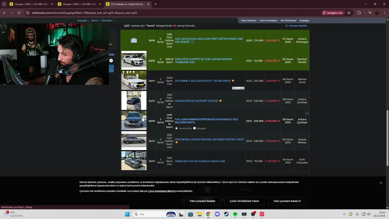Screen dimensions: 389x219
Task: Save search with Aramayı Kaydet star
Action: coord(296,26)
